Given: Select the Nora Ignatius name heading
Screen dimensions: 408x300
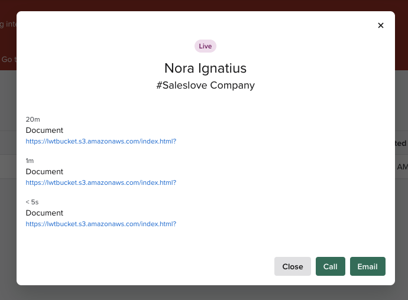Looking at the screenshot, I should [x=205, y=68].
